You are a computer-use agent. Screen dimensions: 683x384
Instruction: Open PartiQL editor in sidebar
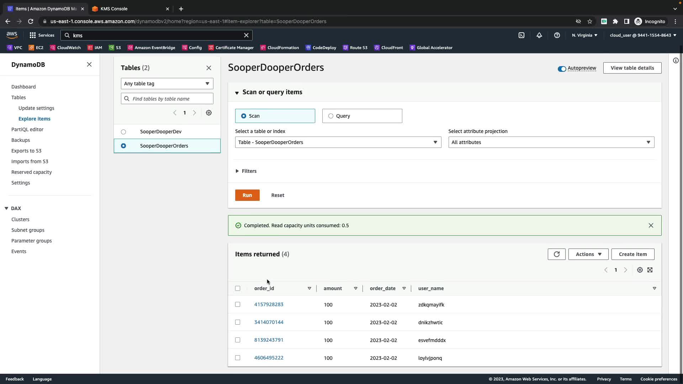(x=27, y=129)
